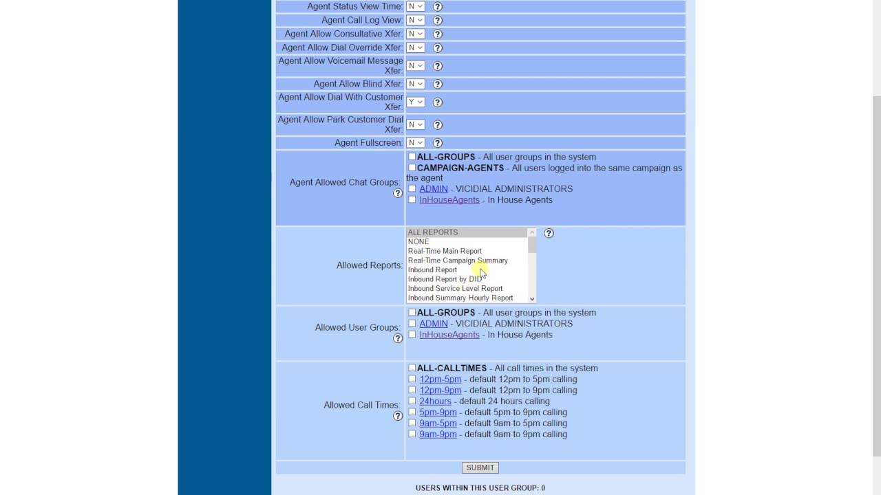
Task: Select Inbound Summary Hourly Report option
Action: point(467,298)
